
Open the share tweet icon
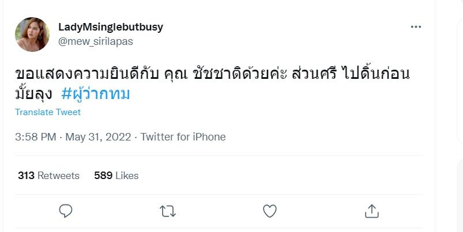pos(372,211)
